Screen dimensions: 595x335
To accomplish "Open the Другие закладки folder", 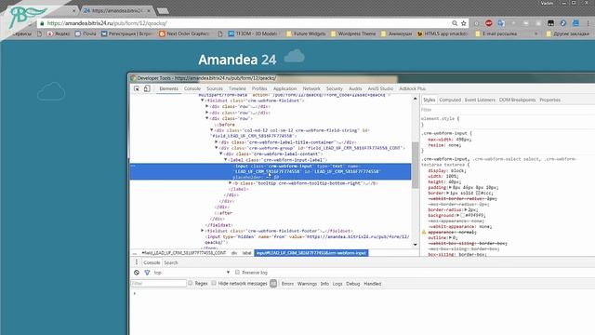I will (568, 33).
